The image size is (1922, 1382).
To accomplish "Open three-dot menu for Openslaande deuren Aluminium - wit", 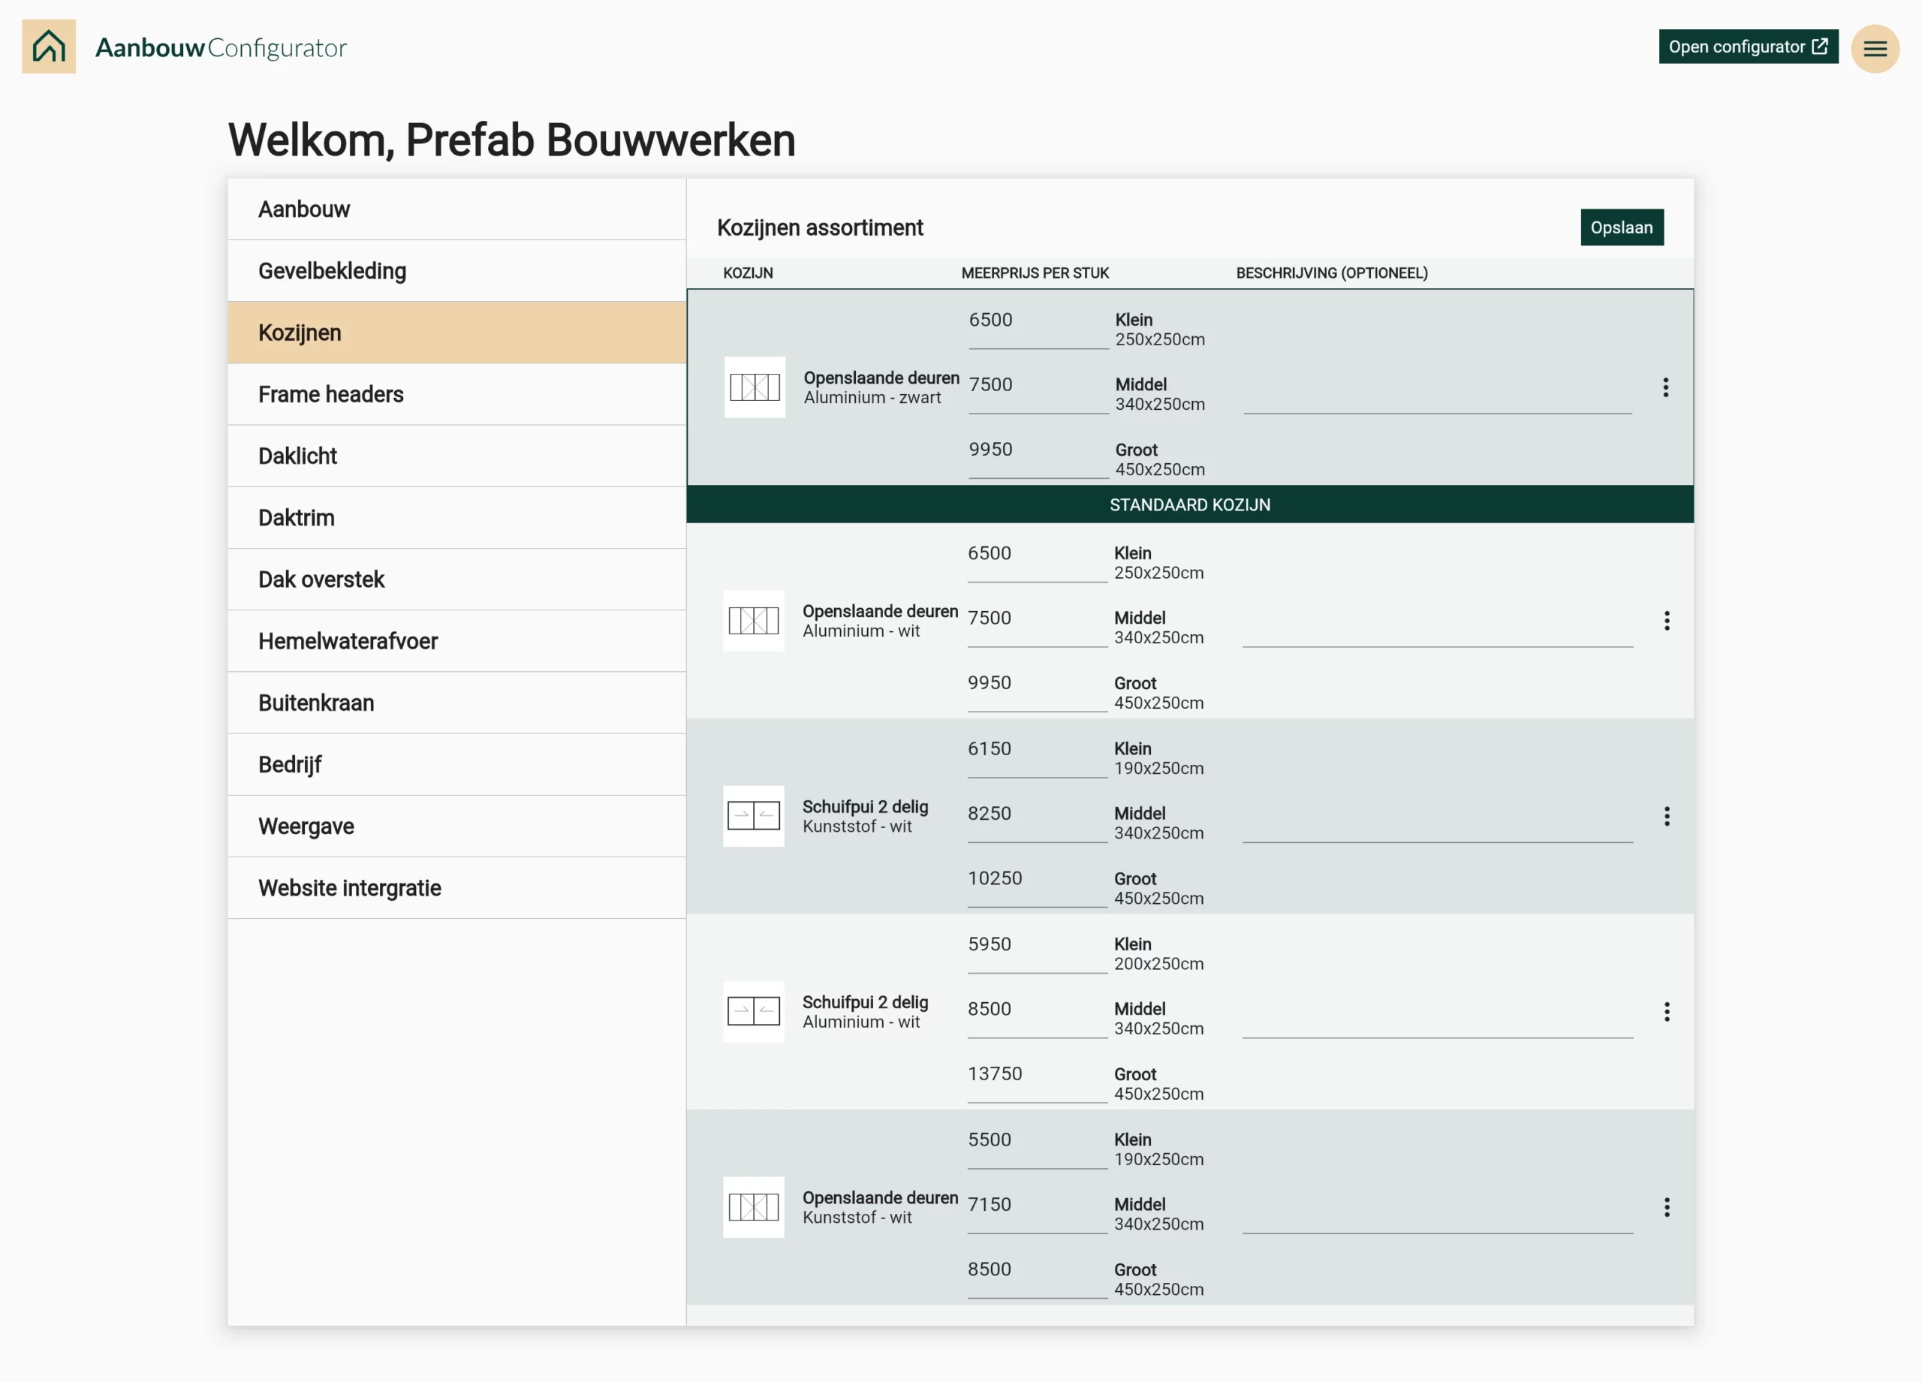I will tap(1666, 620).
